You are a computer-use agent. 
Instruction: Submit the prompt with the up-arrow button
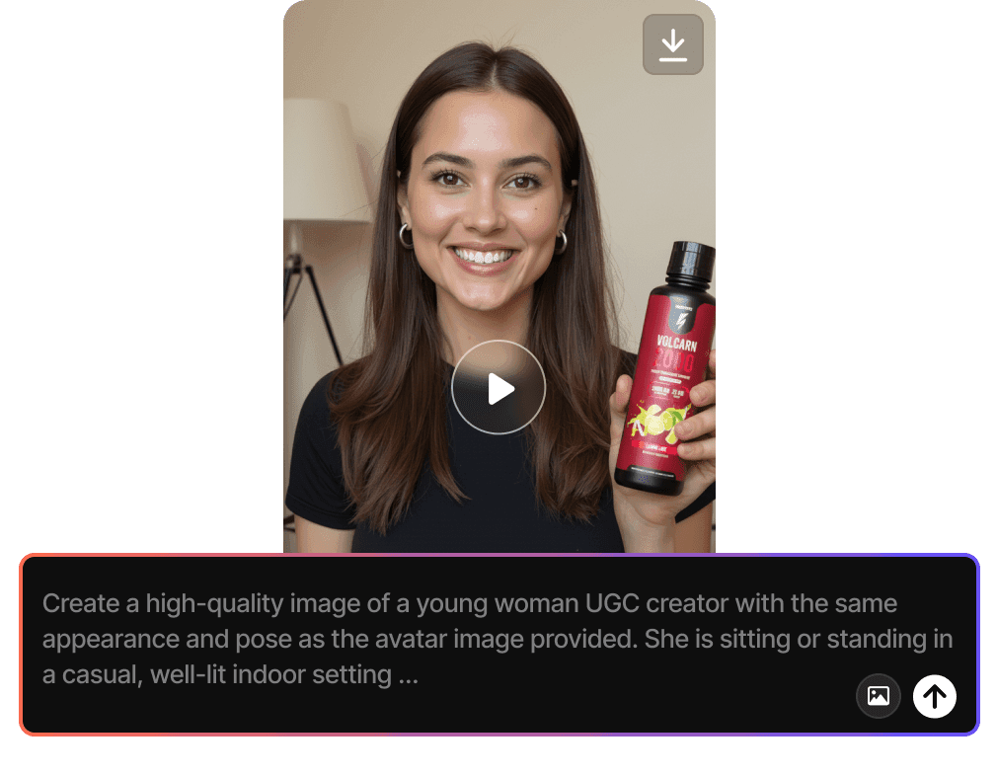tap(934, 696)
